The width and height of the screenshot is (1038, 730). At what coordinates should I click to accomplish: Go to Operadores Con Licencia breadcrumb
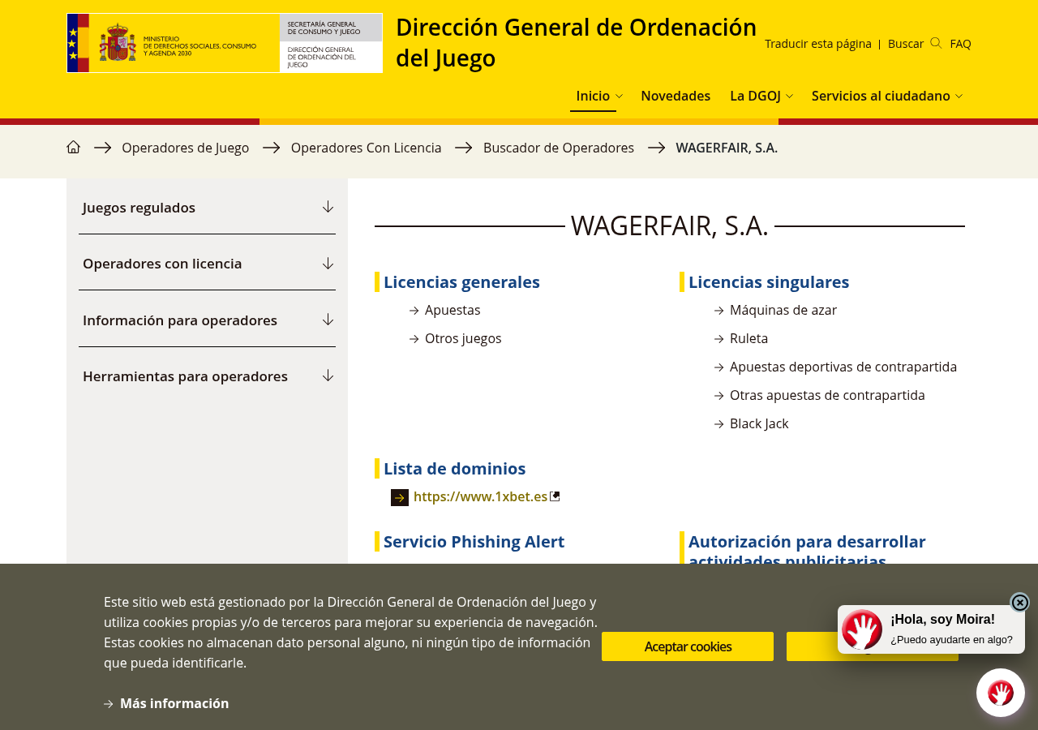(367, 148)
